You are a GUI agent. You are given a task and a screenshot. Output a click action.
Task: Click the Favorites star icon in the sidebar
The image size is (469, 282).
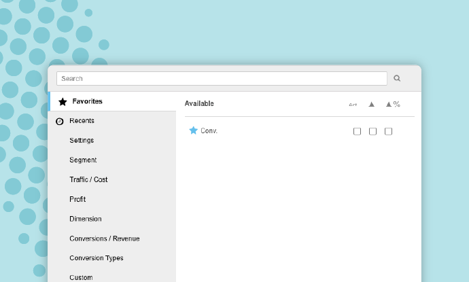tap(63, 102)
